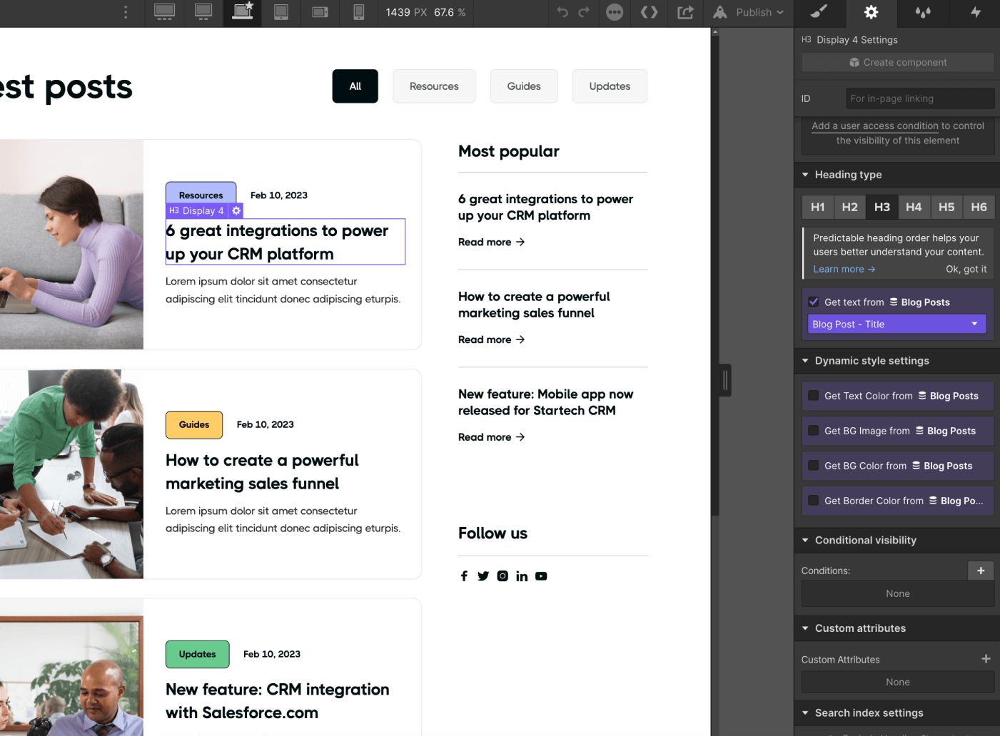Type an ID in the in-page linking field
The width and height of the screenshot is (1000, 736).
(x=919, y=98)
